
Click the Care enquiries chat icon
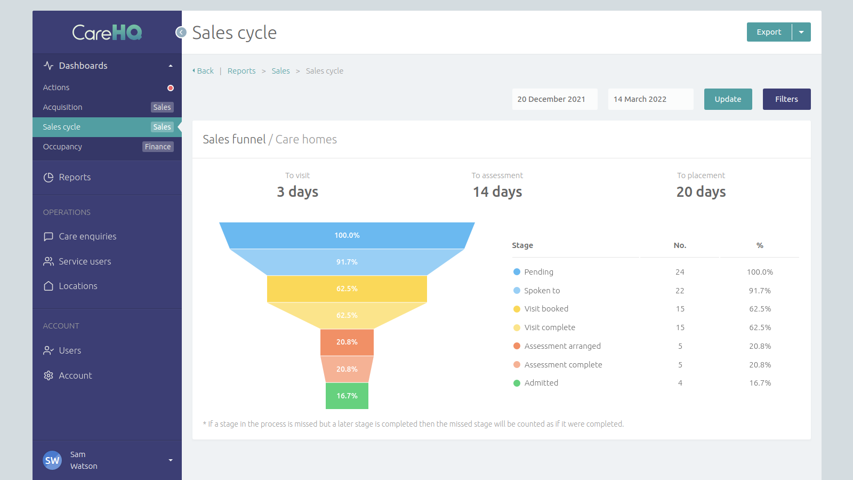49,236
